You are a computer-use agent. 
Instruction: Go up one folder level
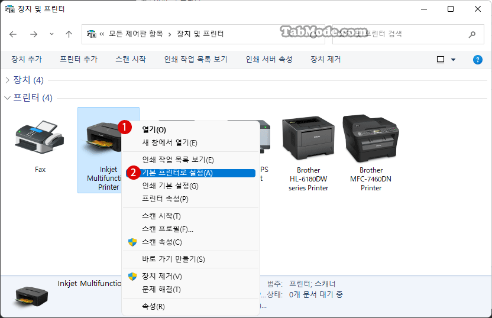pos(69,34)
